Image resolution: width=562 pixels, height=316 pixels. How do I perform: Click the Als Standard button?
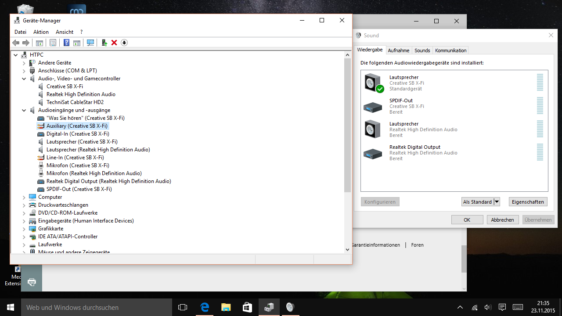[x=477, y=202]
